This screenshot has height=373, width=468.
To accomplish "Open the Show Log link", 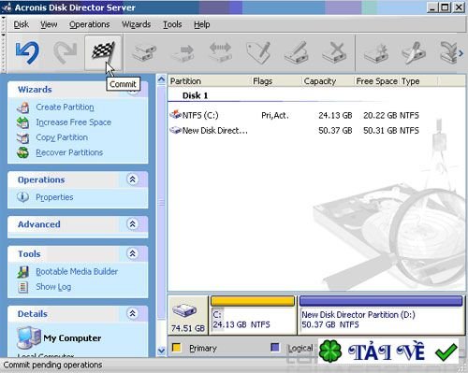I will click(53, 287).
